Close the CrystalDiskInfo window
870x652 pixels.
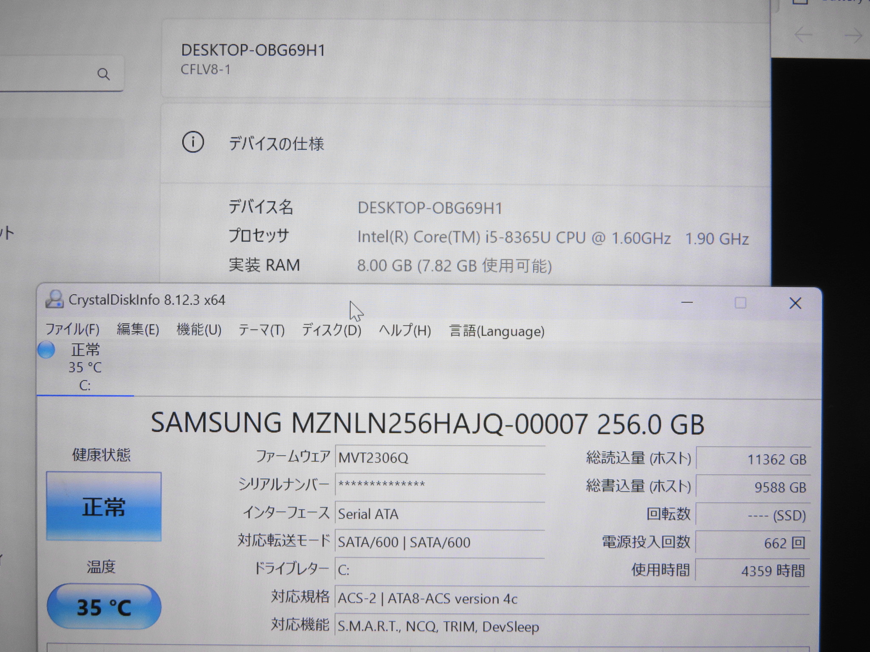click(x=795, y=303)
